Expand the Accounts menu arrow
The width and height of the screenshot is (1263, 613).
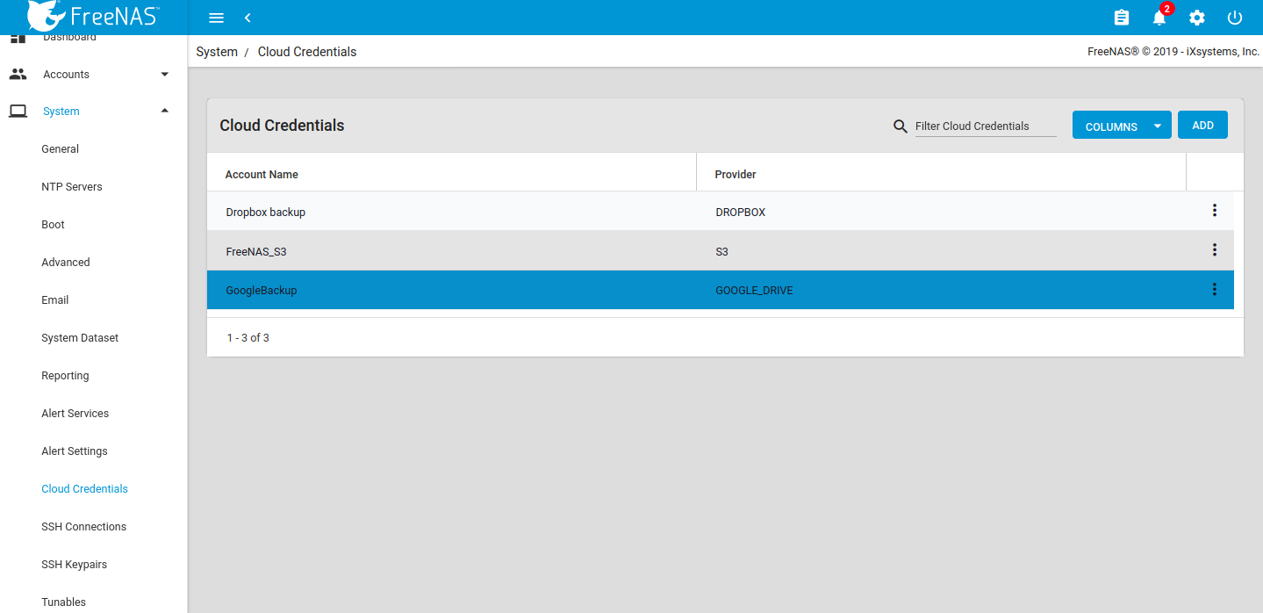[165, 74]
